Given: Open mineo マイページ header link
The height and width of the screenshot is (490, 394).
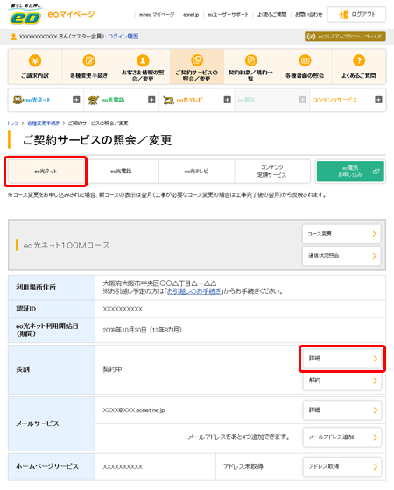Looking at the screenshot, I should (157, 14).
